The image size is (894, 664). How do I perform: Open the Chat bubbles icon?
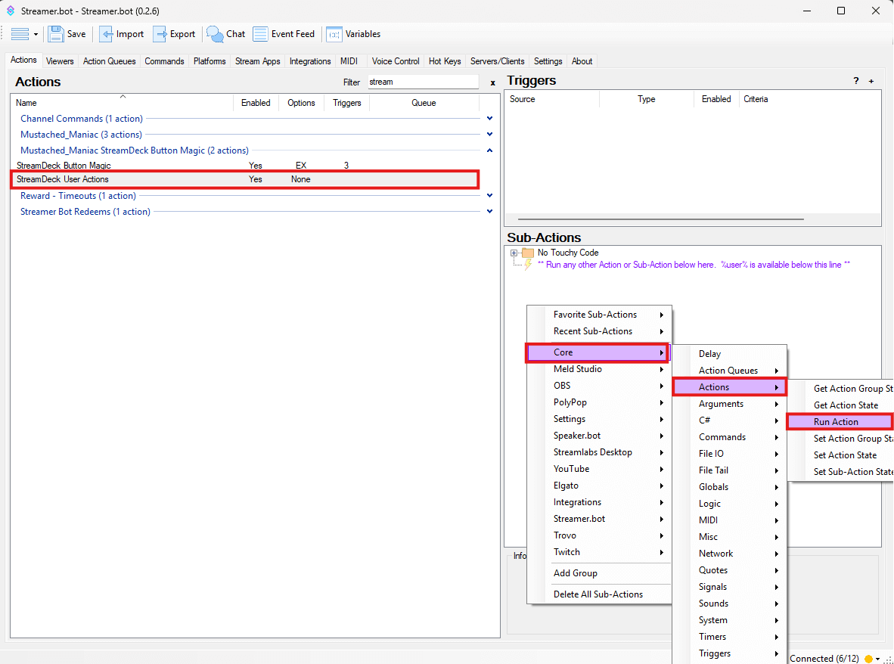(x=216, y=34)
